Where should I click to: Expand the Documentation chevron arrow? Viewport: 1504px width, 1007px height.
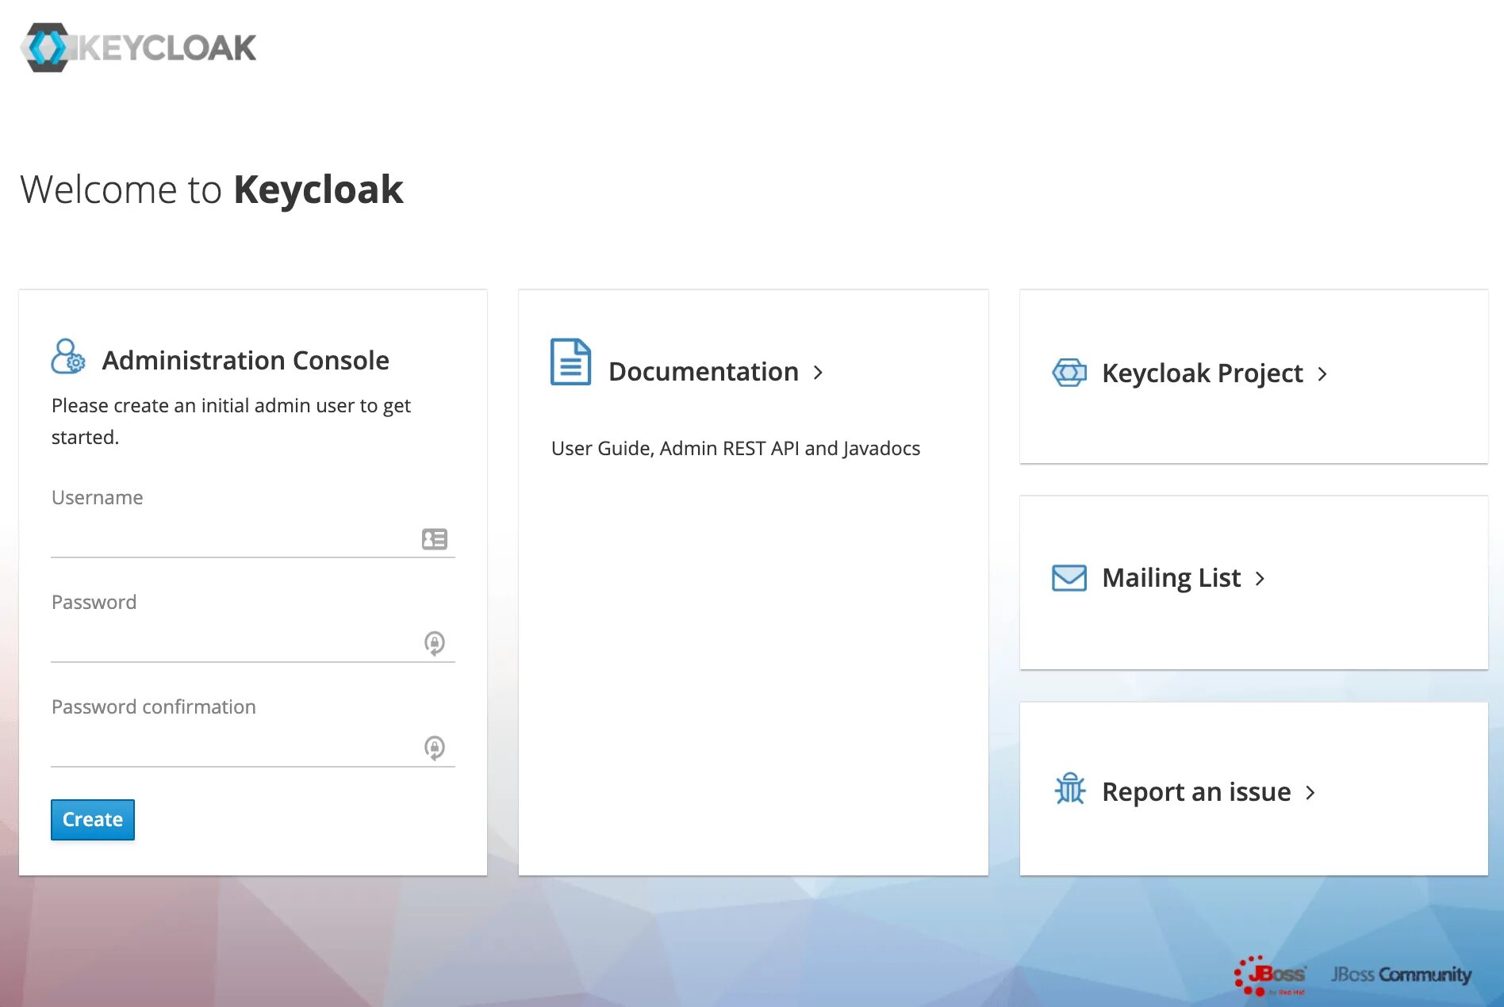pos(818,373)
